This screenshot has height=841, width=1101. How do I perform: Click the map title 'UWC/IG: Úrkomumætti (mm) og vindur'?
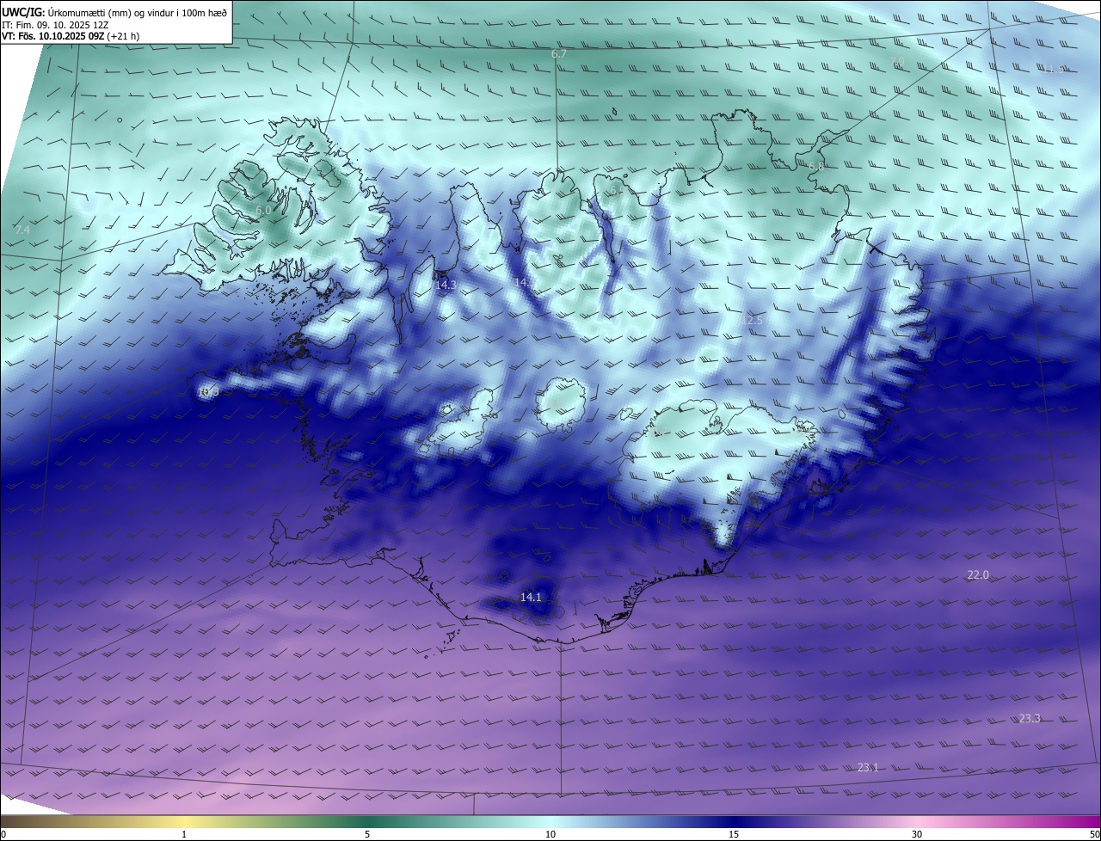pyautogui.click(x=114, y=12)
